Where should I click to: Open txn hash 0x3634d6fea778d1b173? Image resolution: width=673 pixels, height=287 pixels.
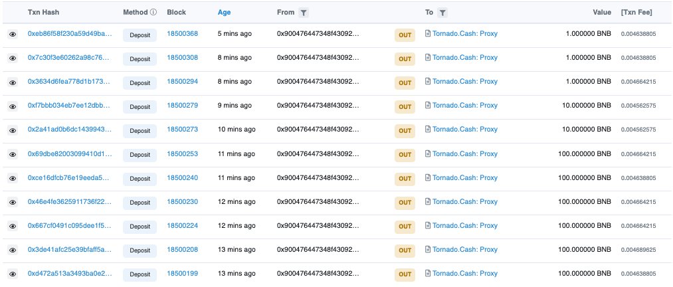coord(70,82)
